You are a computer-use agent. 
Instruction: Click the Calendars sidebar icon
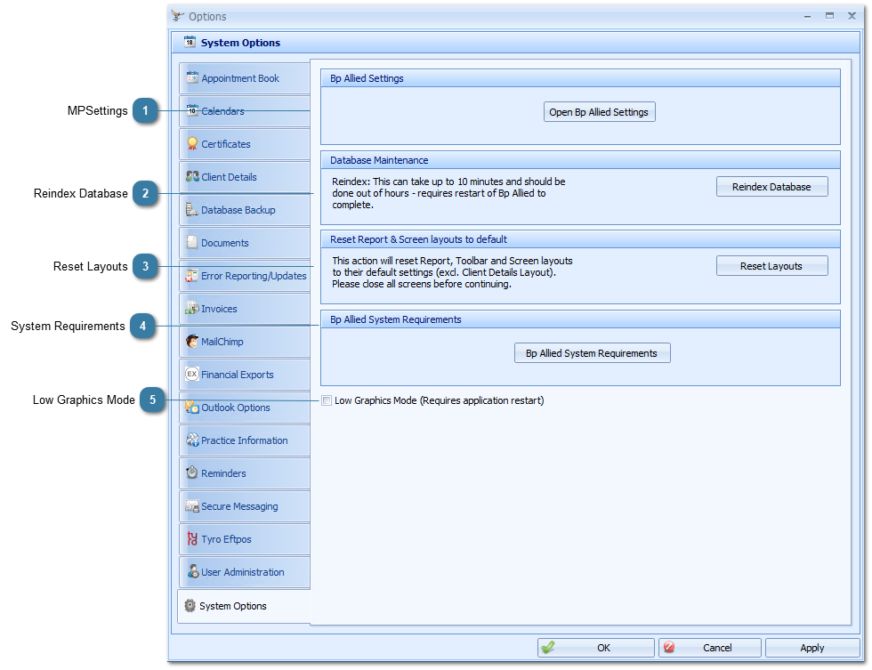(192, 110)
